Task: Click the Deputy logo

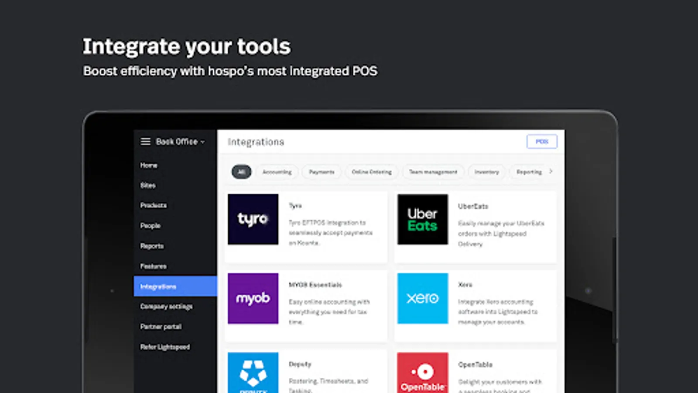Action: [253, 372]
